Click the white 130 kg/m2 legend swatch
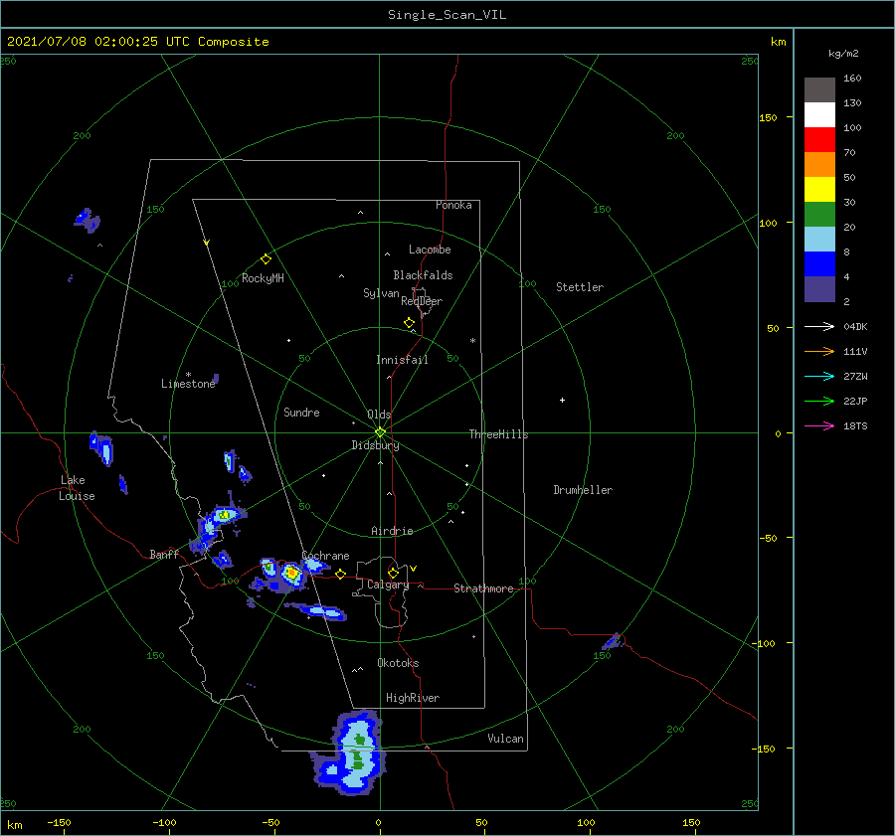This screenshot has width=895, height=836. coord(819,114)
